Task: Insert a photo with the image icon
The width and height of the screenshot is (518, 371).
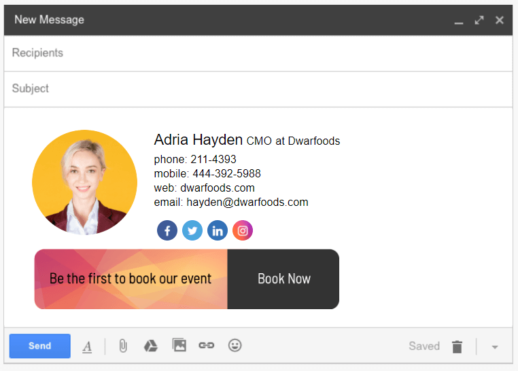Action: 179,345
